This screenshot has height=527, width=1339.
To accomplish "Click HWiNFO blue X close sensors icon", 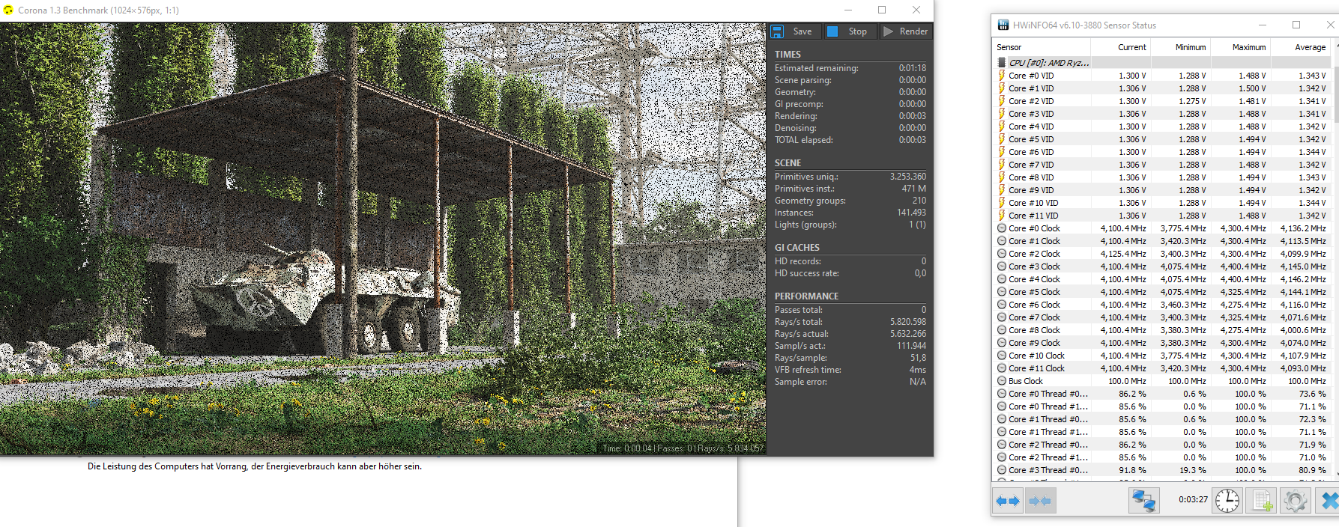I will click(1328, 501).
